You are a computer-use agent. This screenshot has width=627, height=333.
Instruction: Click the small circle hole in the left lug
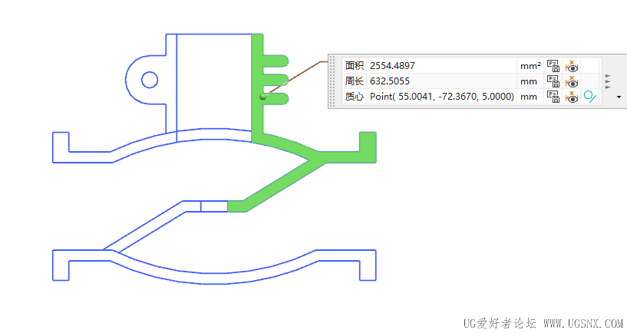pyautogui.click(x=150, y=80)
